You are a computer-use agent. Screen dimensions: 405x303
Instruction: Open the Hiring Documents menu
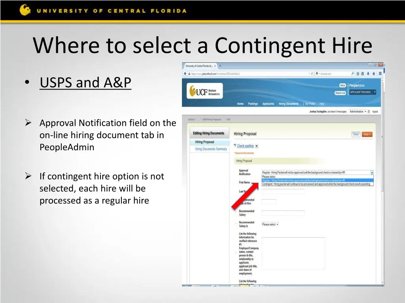(288, 104)
